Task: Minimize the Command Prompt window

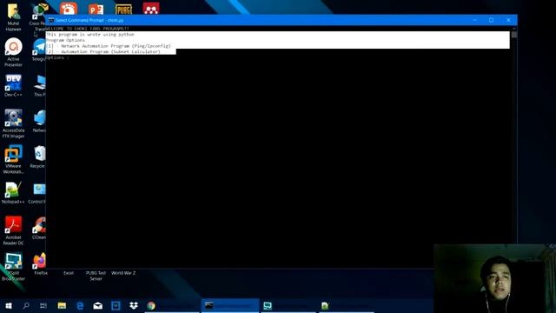Action: 474,20
